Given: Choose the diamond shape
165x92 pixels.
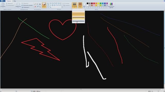Looking at the screenshot, I should point(50,3).
